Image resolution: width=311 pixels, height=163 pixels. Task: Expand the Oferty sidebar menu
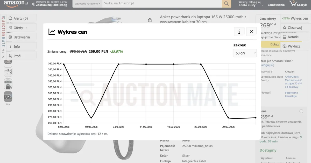click(21, 28)
